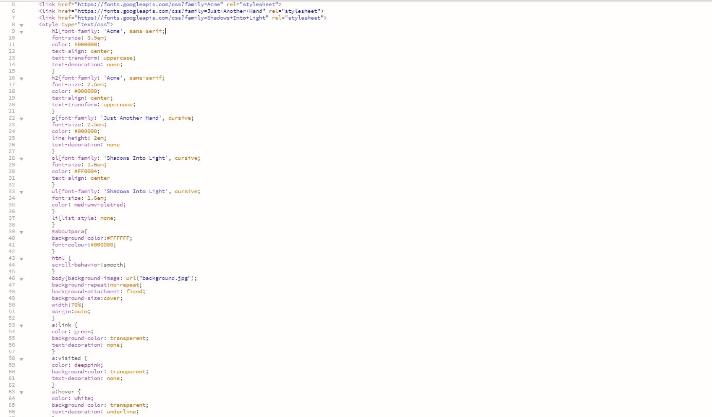
Task: Click the 'mediumvioletred' color value
Action: coord(98,205)
